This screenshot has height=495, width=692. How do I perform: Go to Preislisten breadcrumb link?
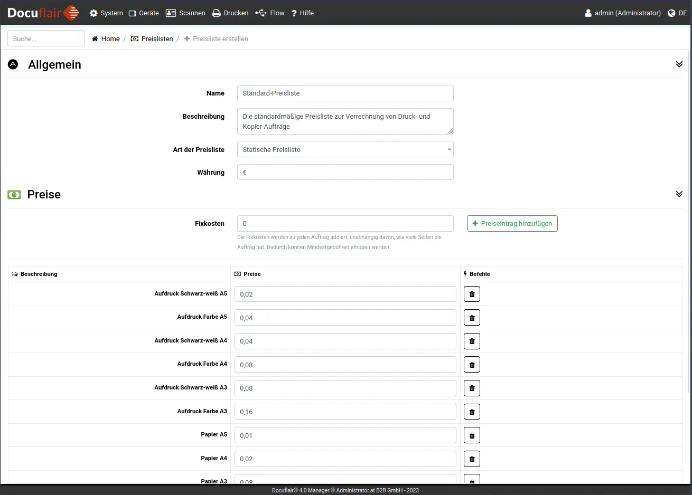click(x=152, y=39)
